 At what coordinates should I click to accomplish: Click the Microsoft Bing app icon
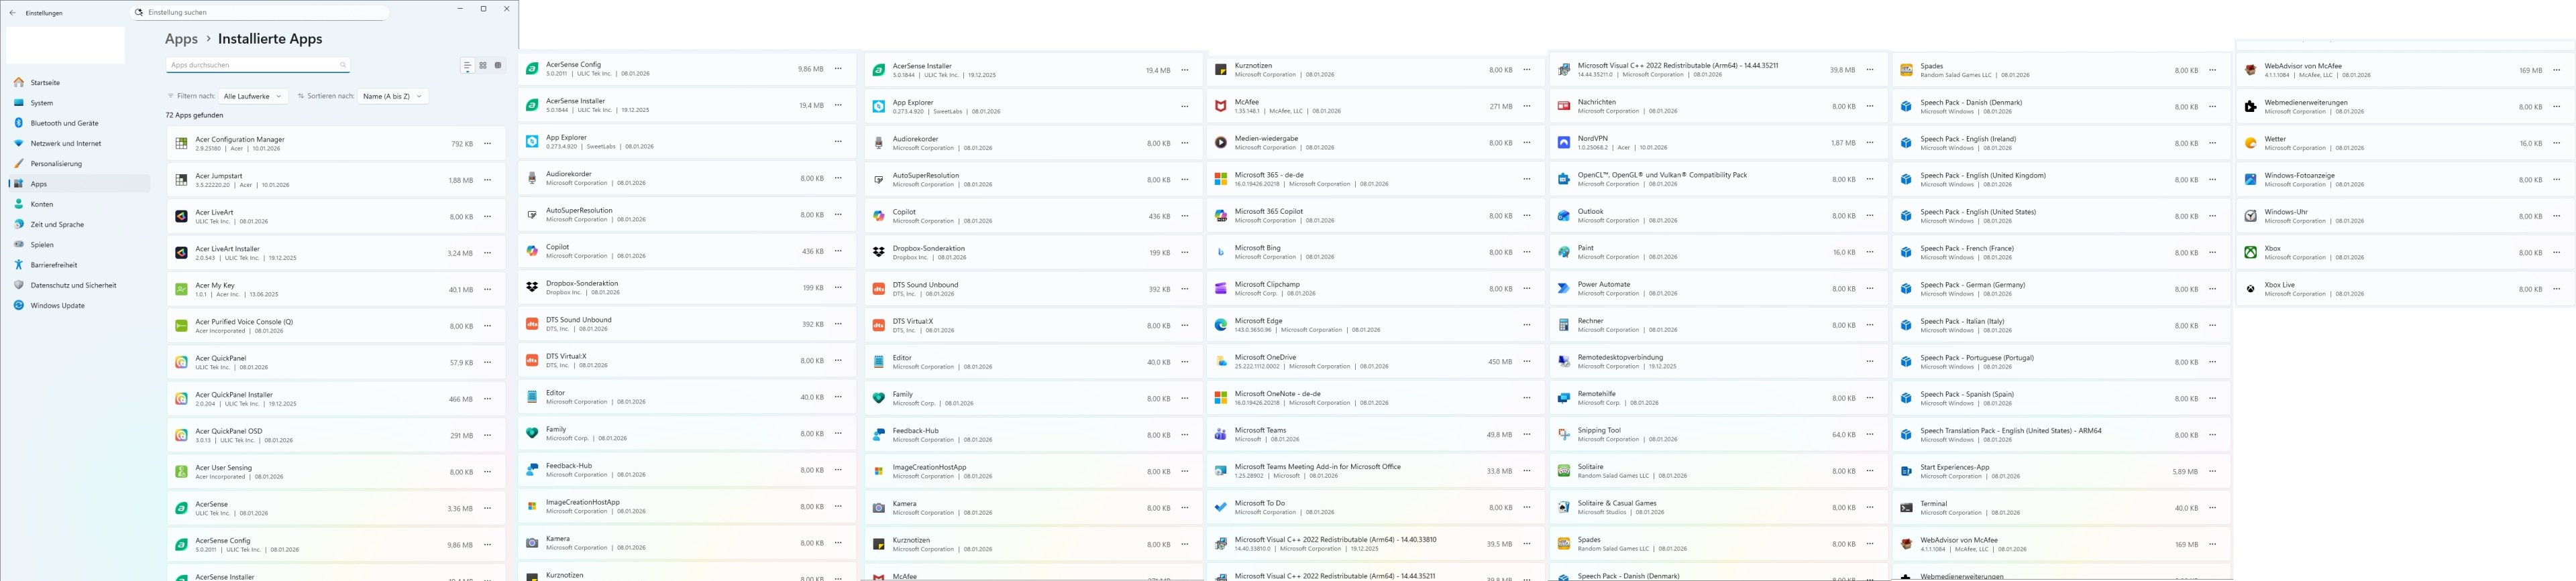pos(1220,253)
